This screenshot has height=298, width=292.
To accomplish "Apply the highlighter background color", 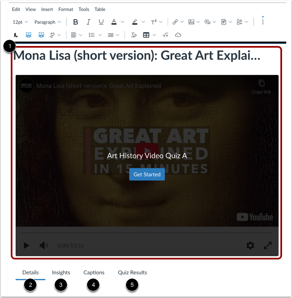I will click(135, 22).
